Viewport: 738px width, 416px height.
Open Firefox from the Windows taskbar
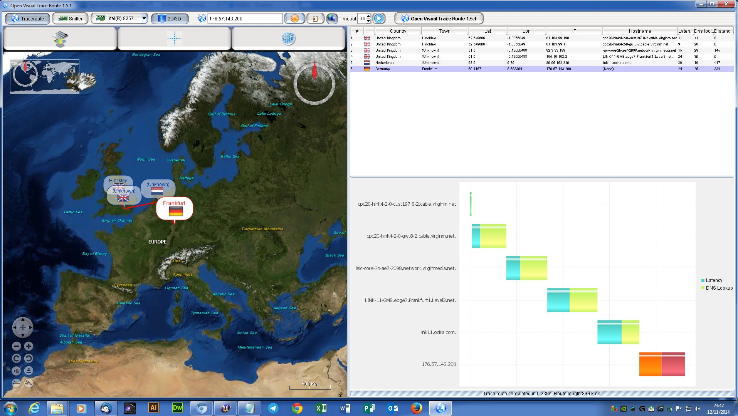pyautogui.click(x=416, y=408)
